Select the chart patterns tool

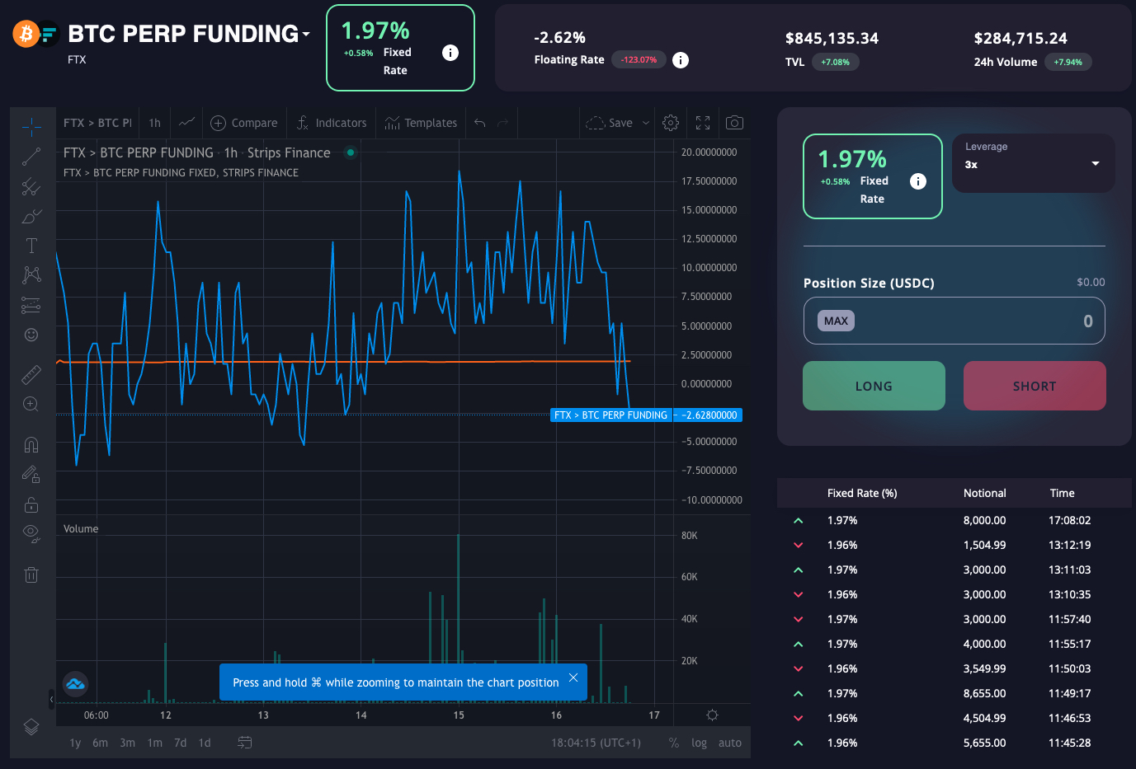[31, 274]
